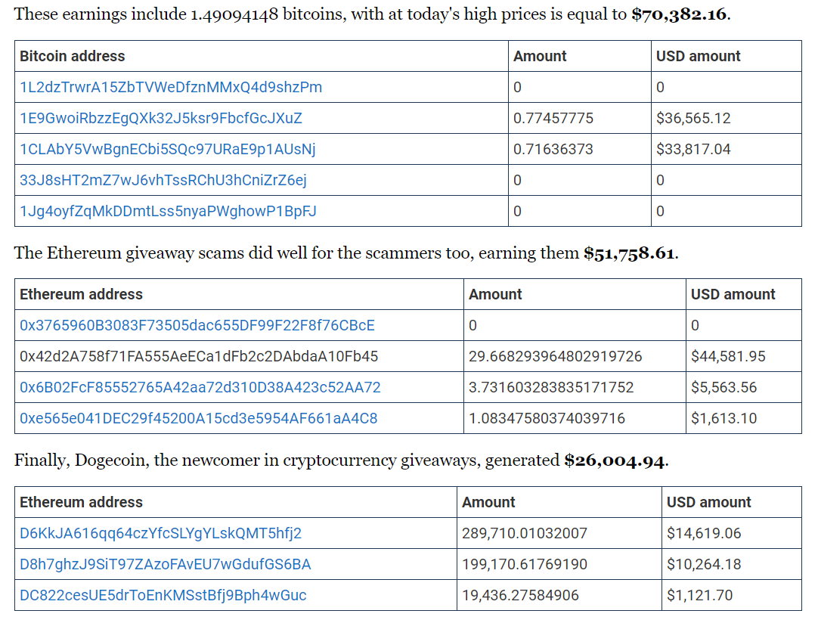
Task: Click the Ethereum amount 1.08347580374039716
Action: 547,418
